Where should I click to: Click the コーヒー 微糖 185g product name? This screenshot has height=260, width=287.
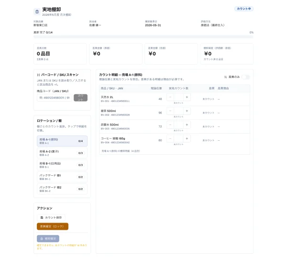point(113,138)
